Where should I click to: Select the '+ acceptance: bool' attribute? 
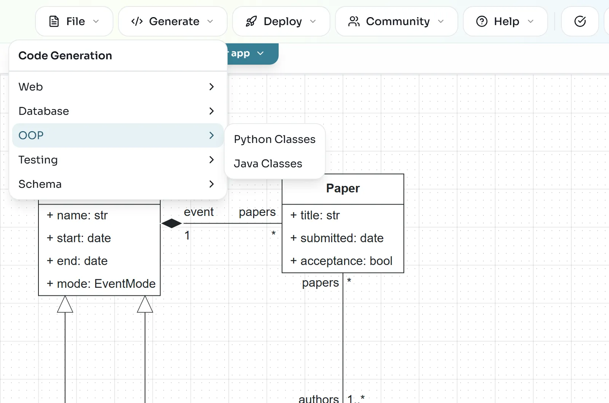click(341, 261)
